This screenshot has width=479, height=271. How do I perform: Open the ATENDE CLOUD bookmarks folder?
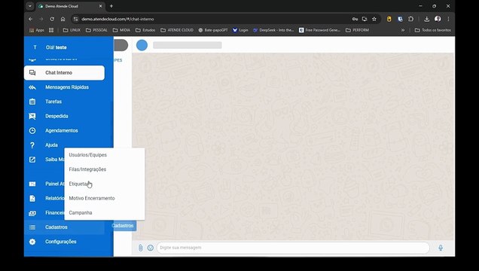(177, 30)
